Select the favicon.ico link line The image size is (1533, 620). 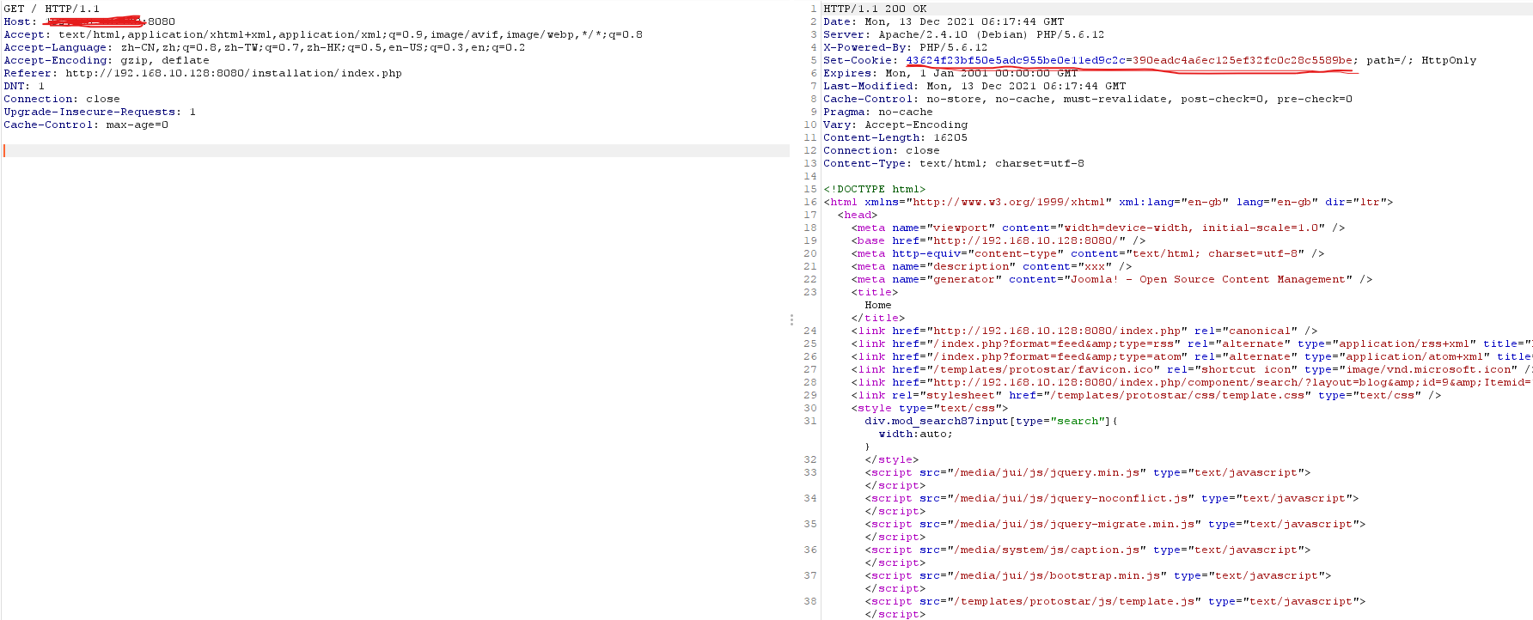coord(1192,369)
